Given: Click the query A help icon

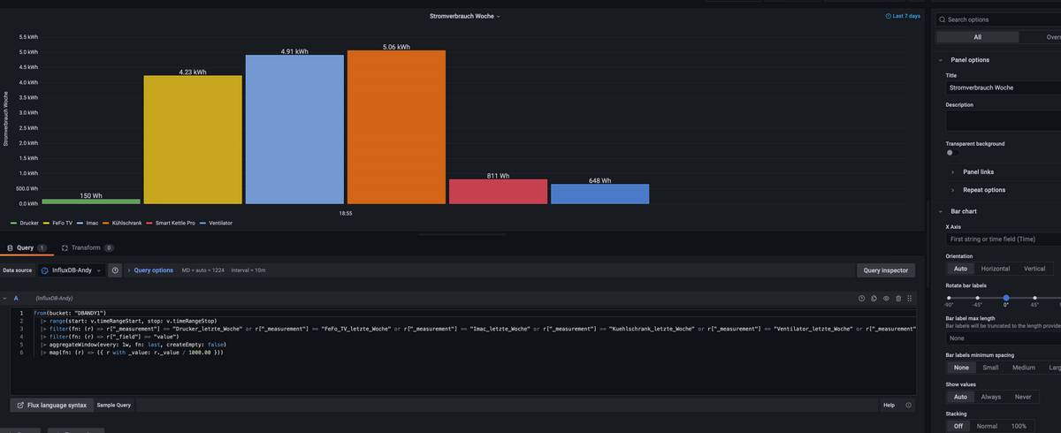Looking at the screenshot, I should (x=861, y=299).
